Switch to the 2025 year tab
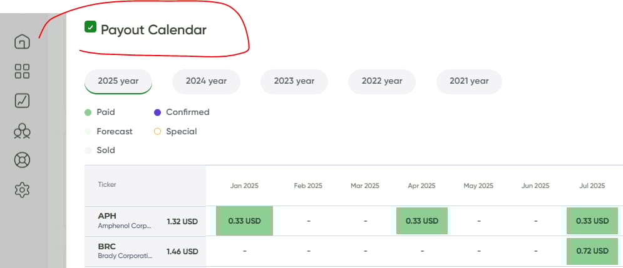This screenshot has width=623, height=268. (x=118, y=81)
